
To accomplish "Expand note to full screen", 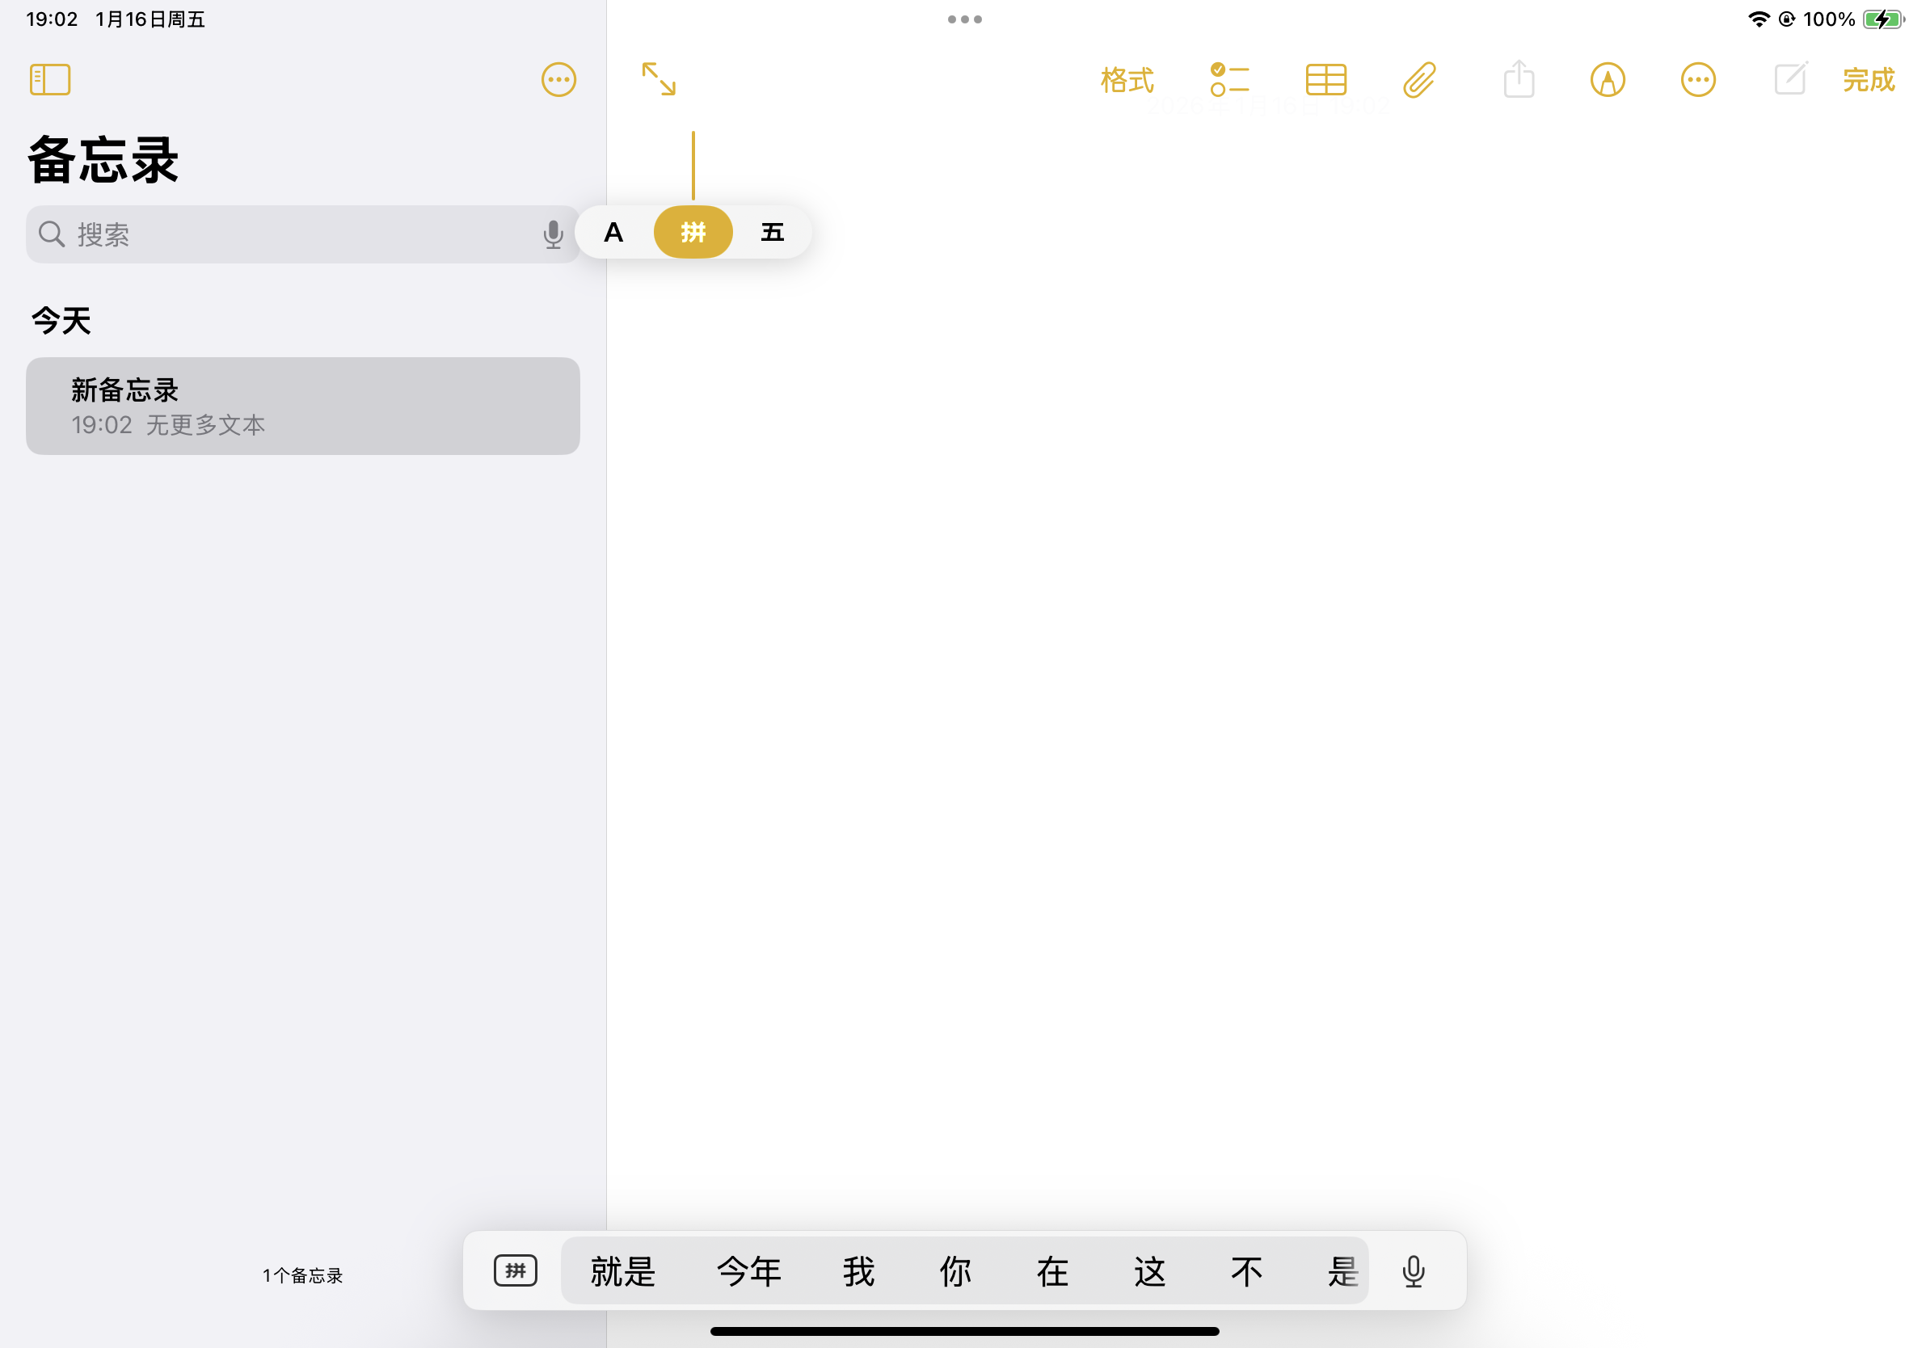I will 658,79.
